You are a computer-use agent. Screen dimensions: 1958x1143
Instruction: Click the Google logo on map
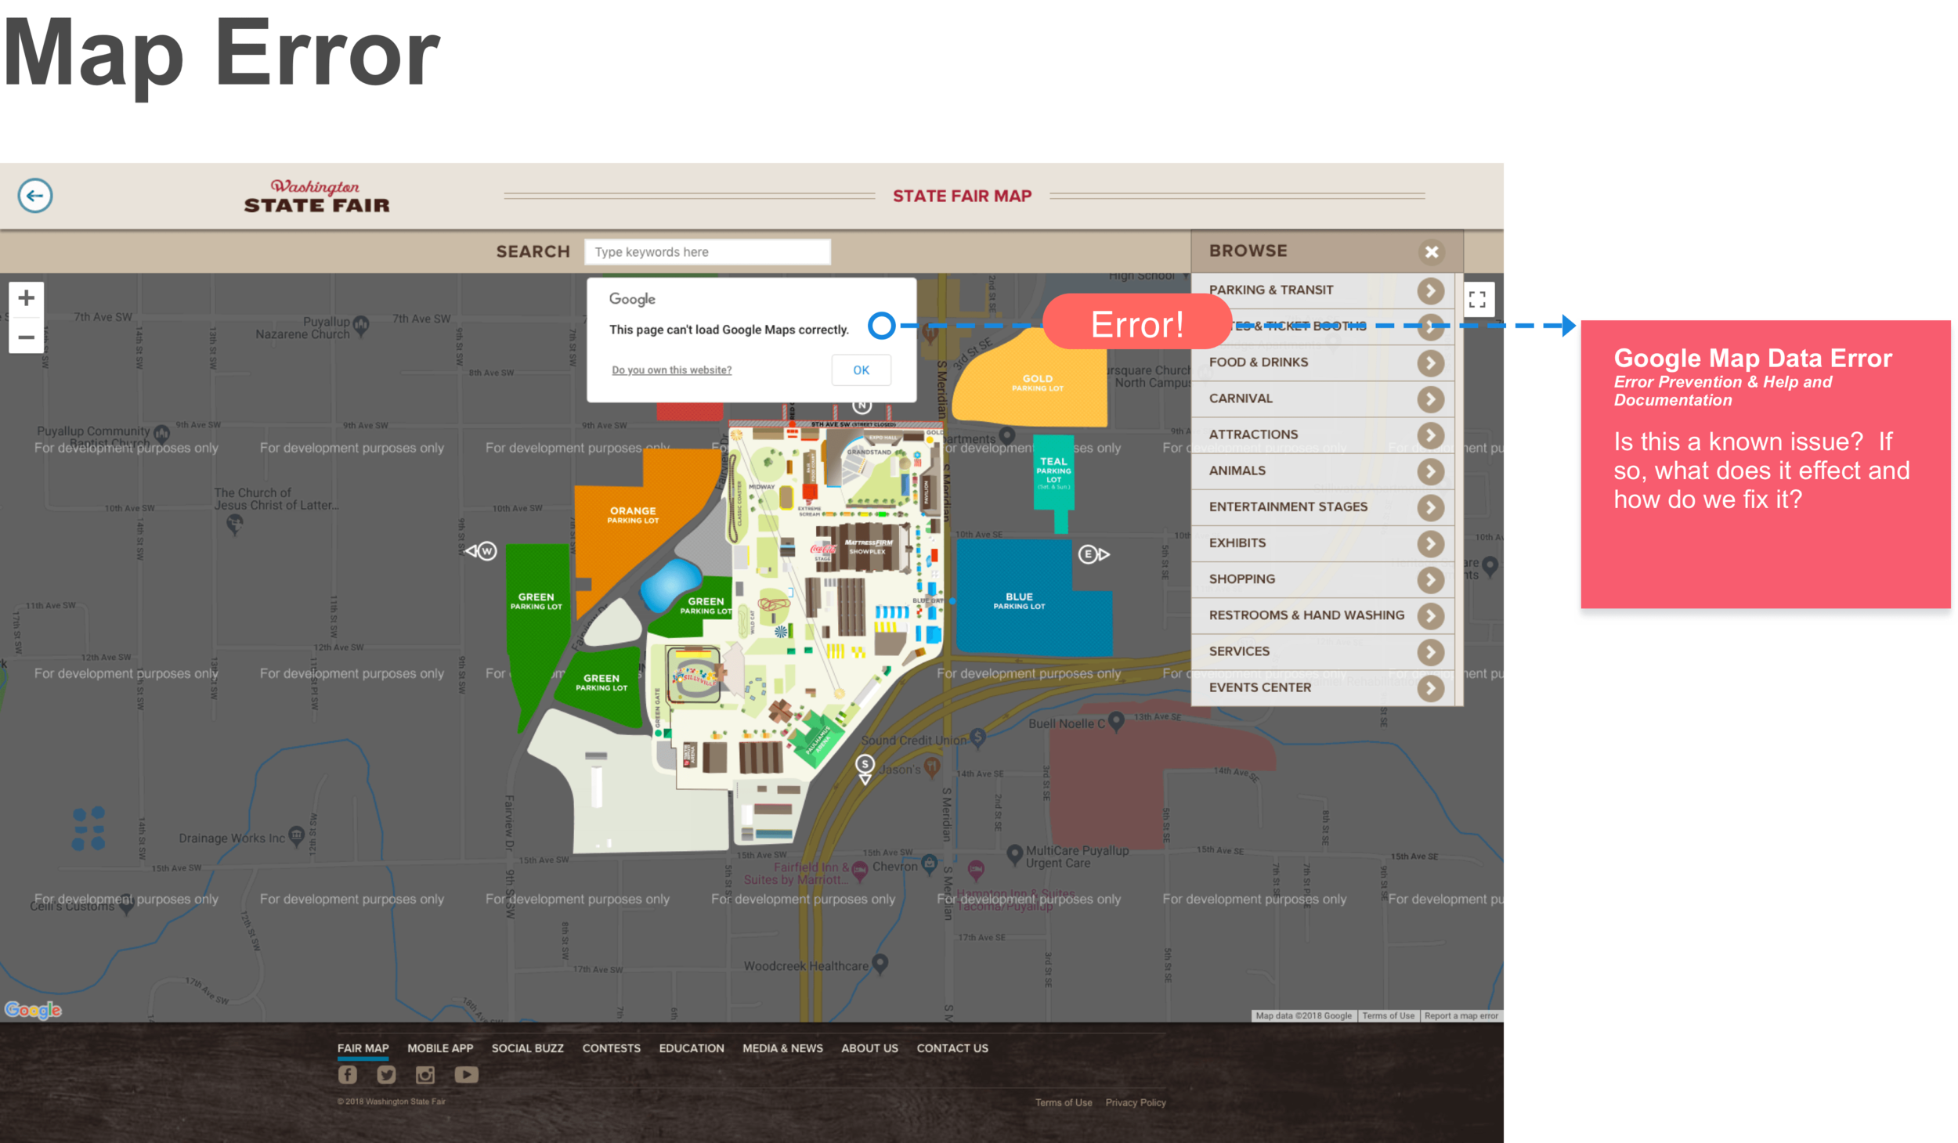click(33, 1010)
